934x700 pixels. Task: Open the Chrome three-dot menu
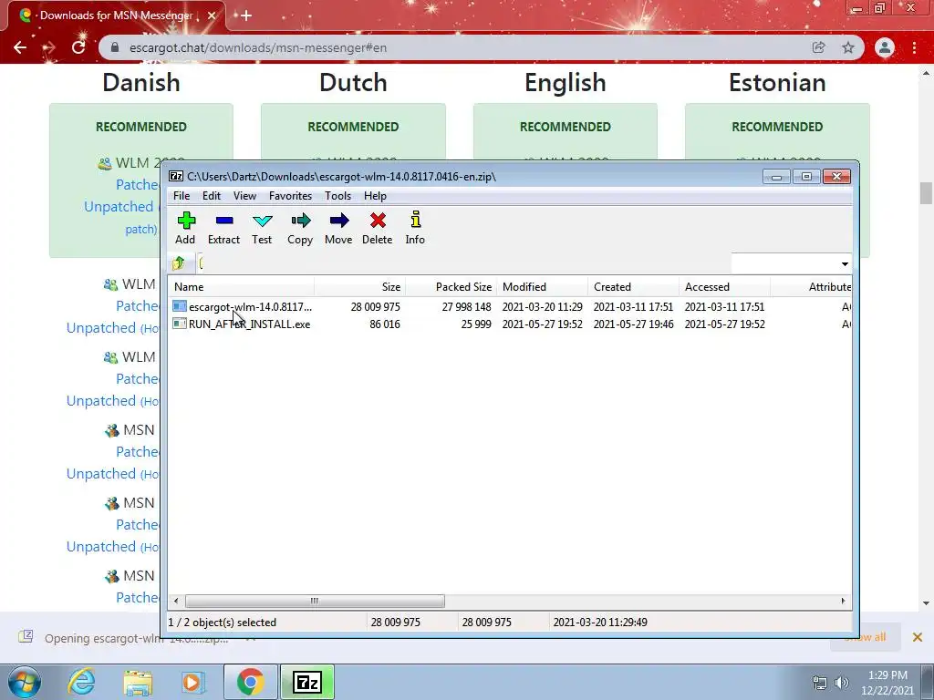point(914,47)
